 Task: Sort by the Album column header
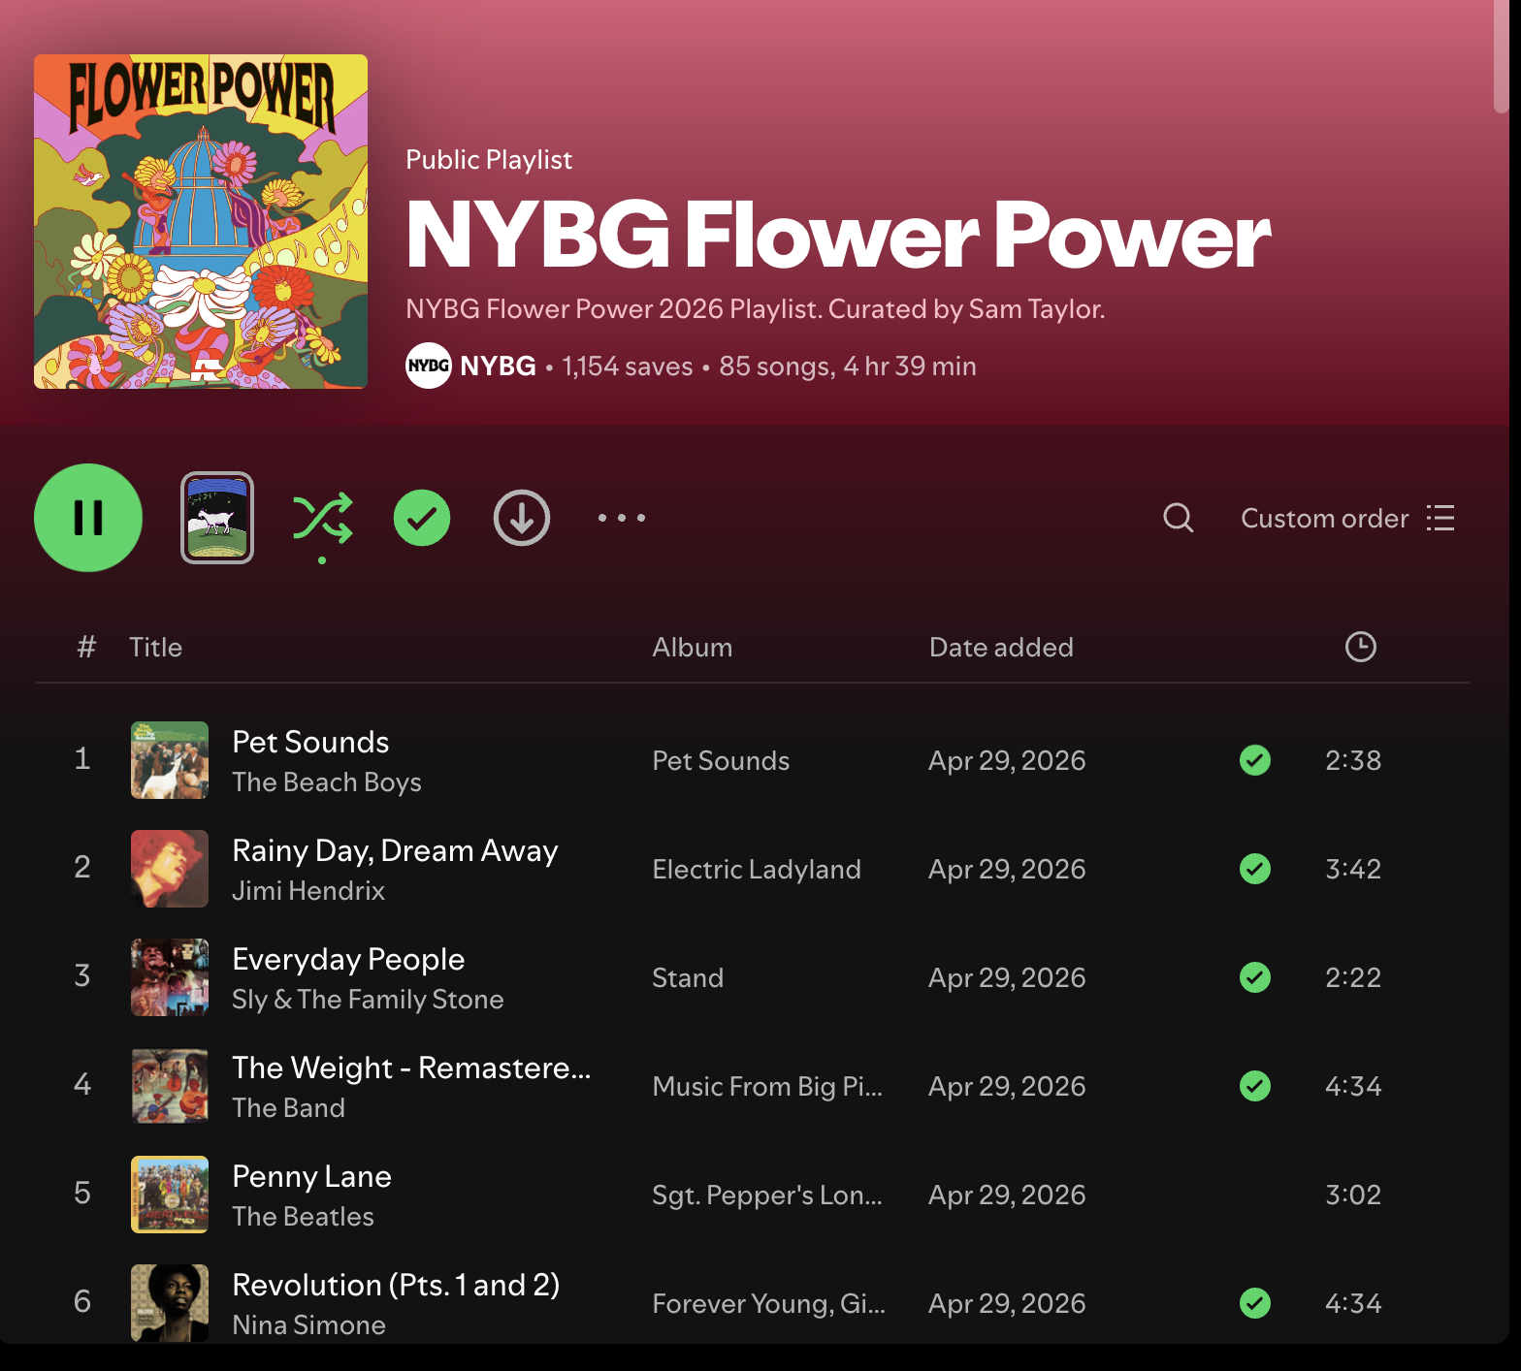click(693, 648)
